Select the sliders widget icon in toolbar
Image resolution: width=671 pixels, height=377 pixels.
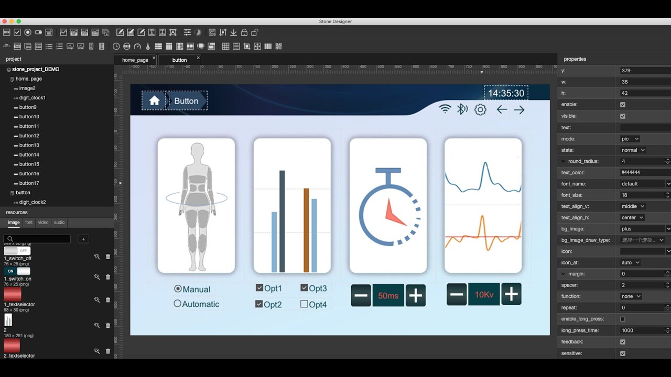pos(187,32)
